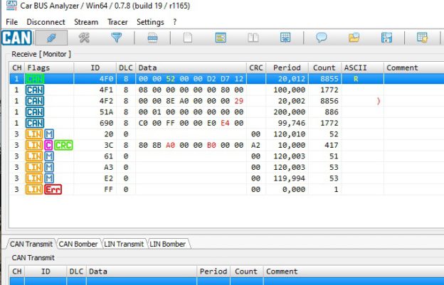Select the row with ID 51A

coord(226,112)
